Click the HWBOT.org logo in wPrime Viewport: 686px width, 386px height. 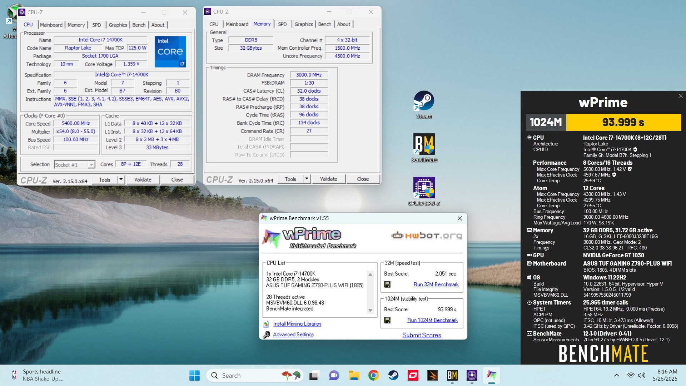coord(427,236)
